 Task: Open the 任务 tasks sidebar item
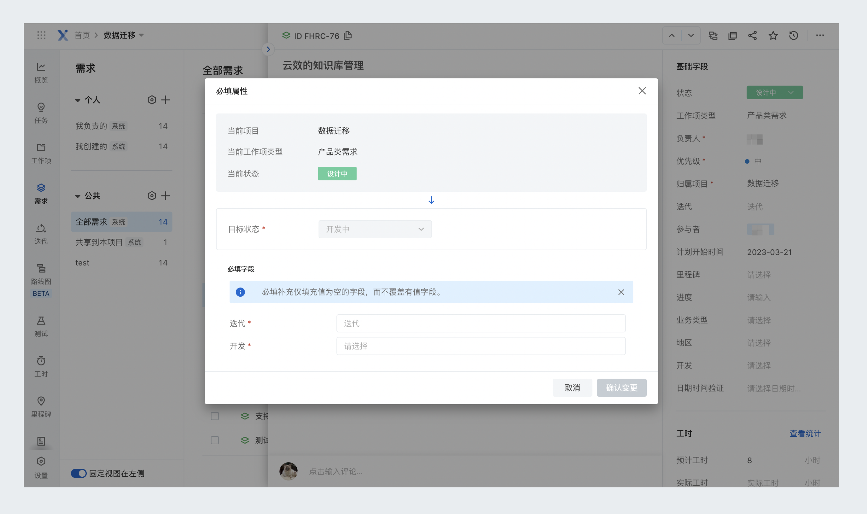click(41, 113)
